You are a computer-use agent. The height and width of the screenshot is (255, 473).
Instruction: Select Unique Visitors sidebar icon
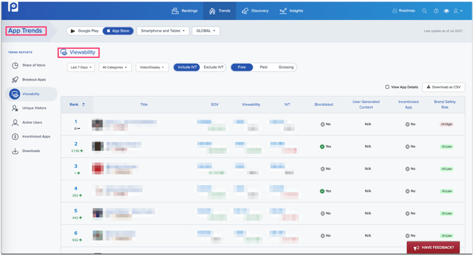(15, 108)
